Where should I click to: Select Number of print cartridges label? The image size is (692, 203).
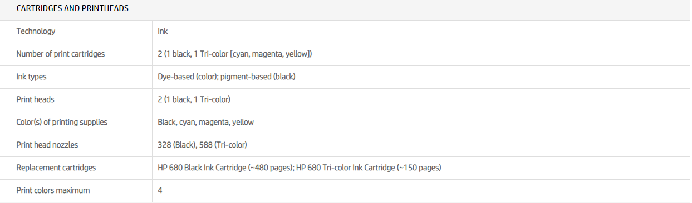click(60, 54)
